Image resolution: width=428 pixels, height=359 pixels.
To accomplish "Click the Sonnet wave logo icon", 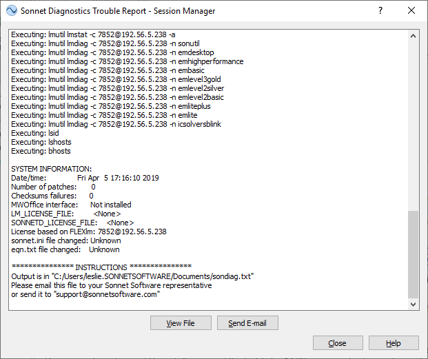I will coord(12,10).
